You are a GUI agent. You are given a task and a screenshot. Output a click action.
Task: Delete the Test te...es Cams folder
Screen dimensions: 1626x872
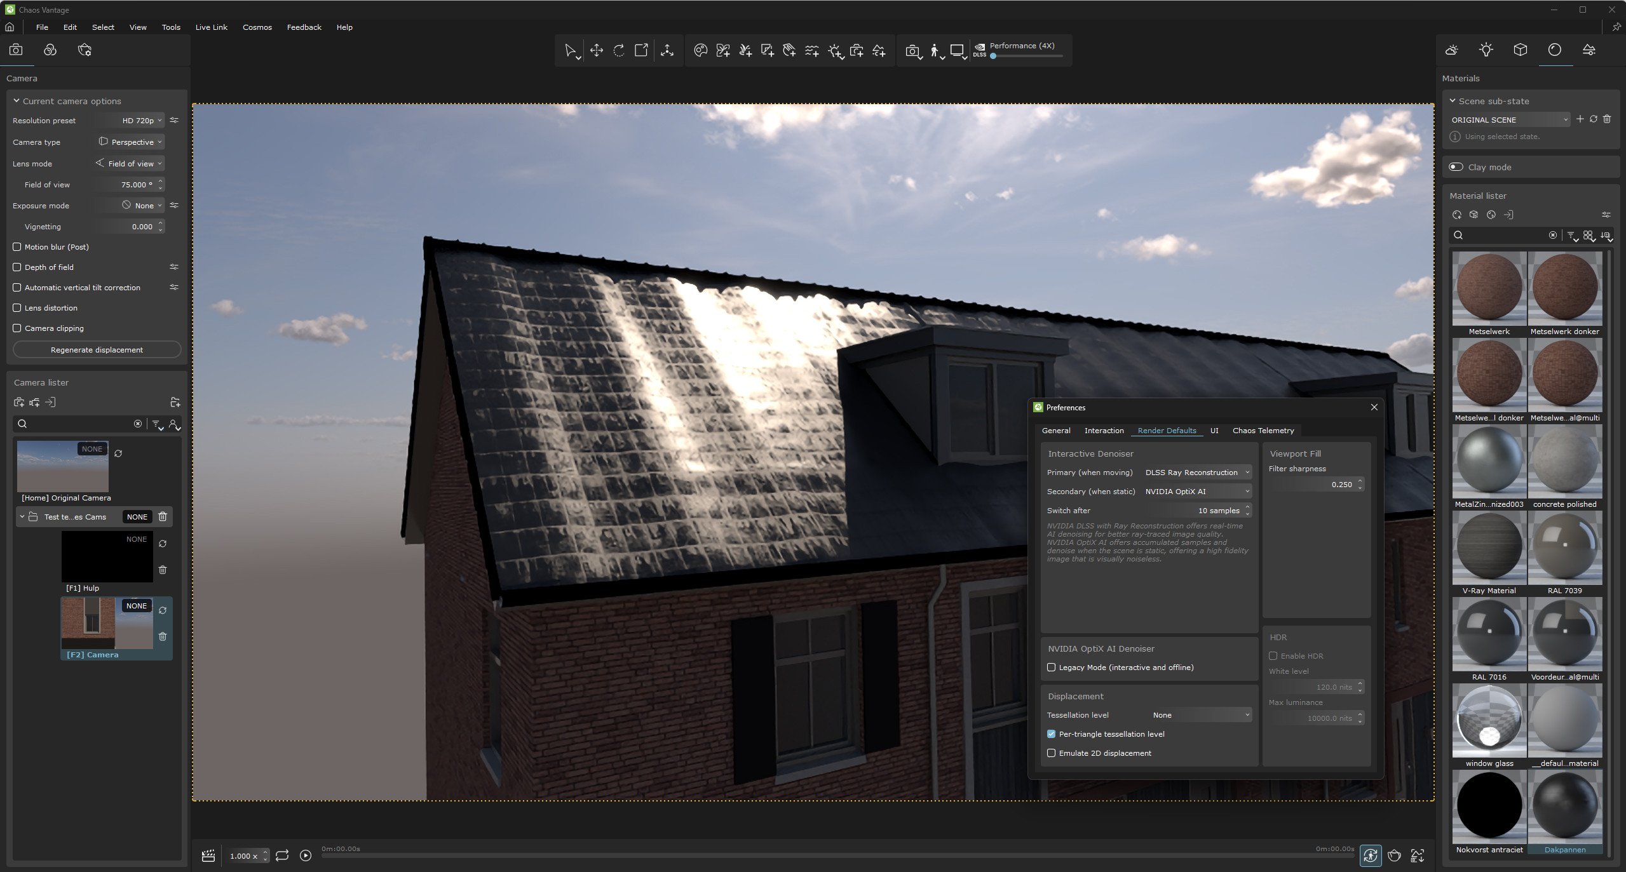[163, 516]
